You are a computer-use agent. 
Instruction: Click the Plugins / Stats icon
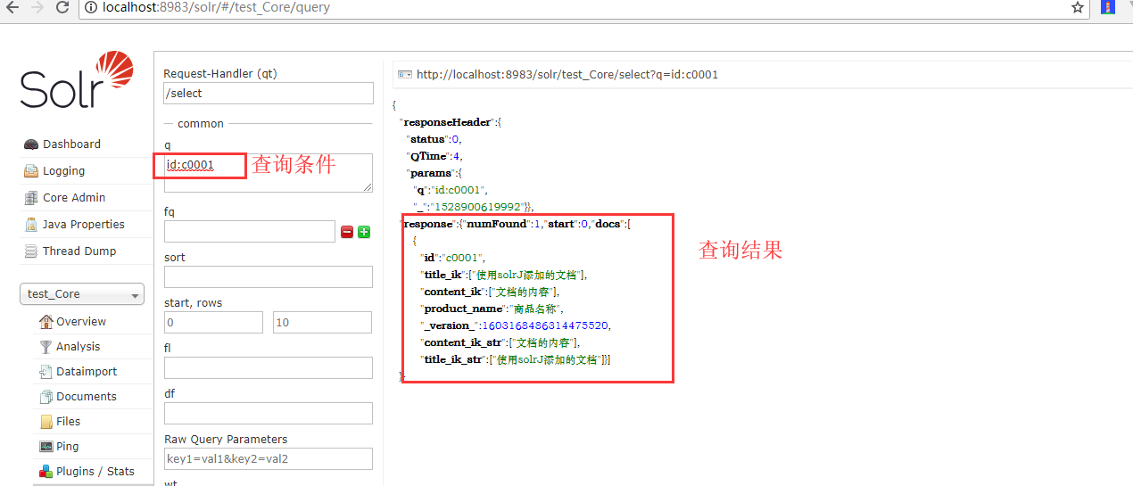tap(46, 471)
